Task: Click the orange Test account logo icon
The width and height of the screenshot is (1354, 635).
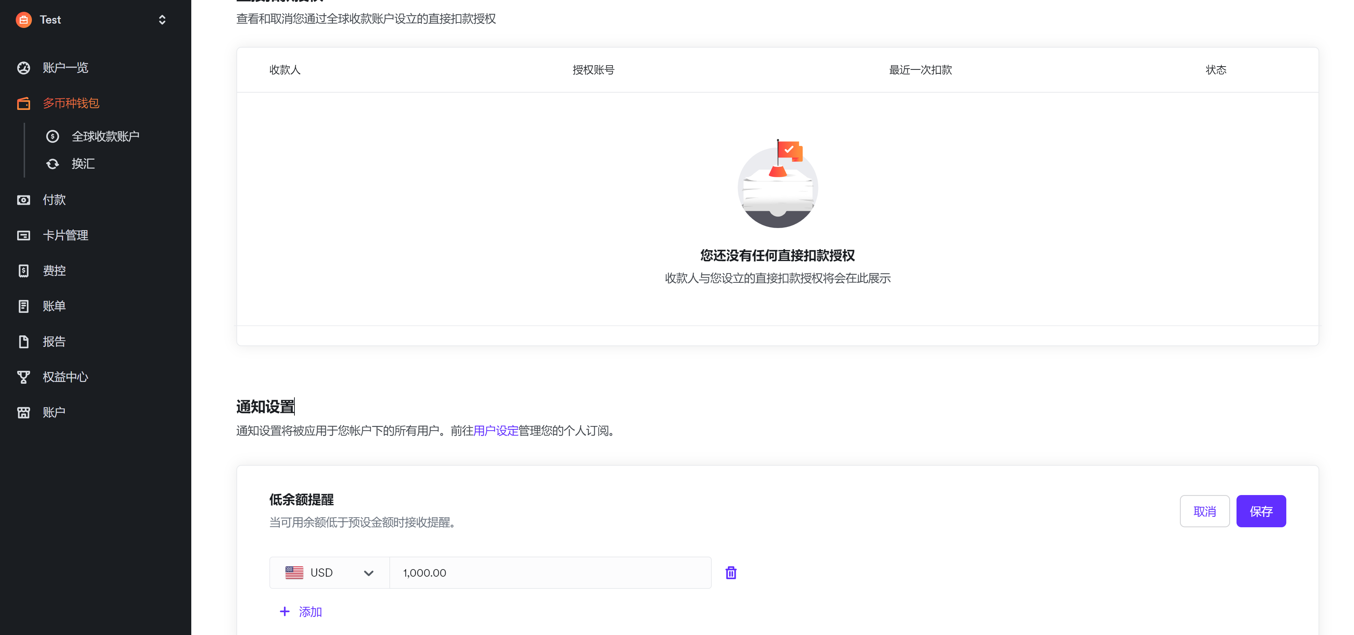Action: click(x=24, y=20)
